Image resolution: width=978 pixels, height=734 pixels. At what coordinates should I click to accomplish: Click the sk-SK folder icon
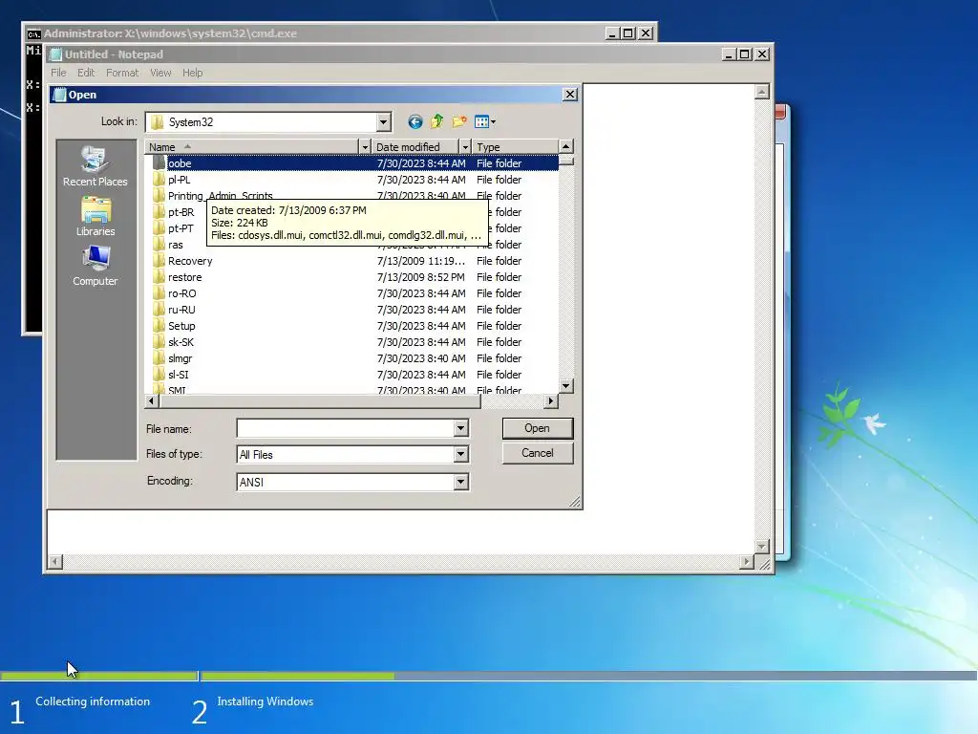159,341
